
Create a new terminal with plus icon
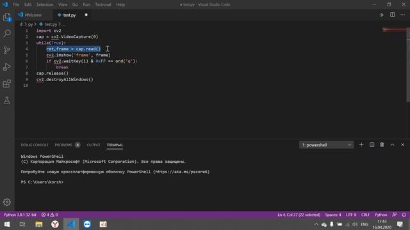pos(361,145)
